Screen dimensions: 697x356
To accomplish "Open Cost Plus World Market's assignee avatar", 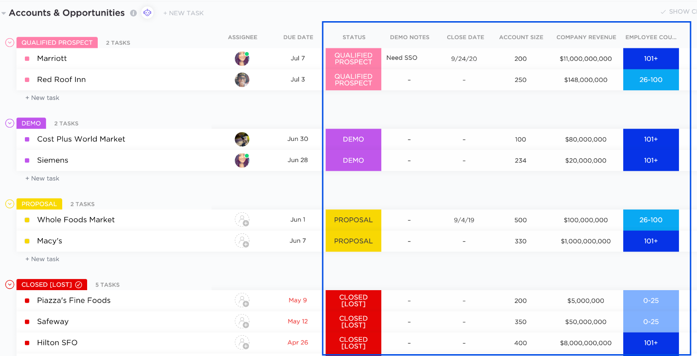I will (242, 139).
